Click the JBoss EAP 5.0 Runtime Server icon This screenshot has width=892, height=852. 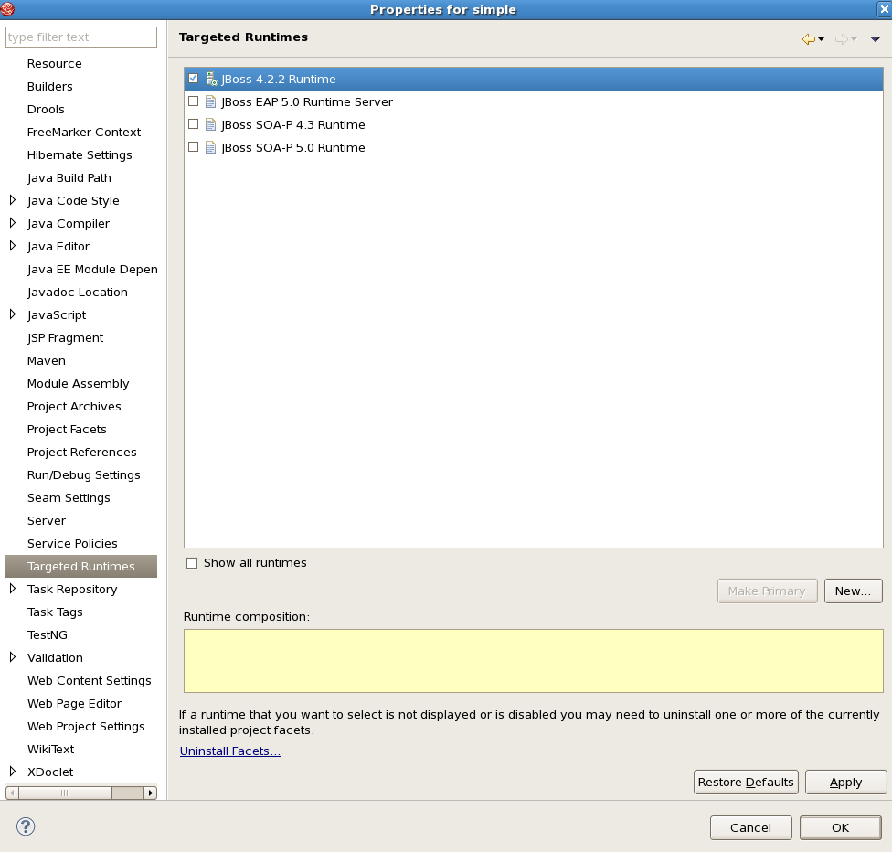click(x=211, y=102)
